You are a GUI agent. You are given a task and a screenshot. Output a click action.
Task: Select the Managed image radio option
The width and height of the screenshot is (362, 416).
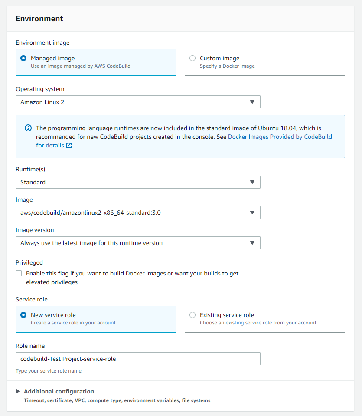point(23,58)
